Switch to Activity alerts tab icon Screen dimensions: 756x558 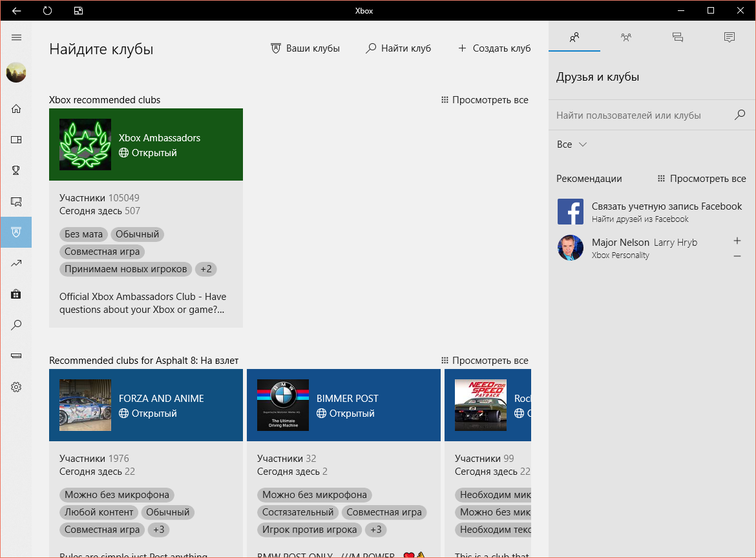coord(729,37)
